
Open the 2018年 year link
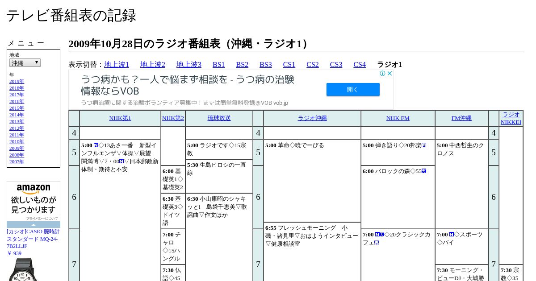click(x=17, y=88)
